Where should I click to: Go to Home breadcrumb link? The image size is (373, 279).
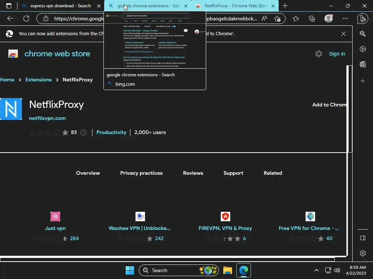pos(7,80)
